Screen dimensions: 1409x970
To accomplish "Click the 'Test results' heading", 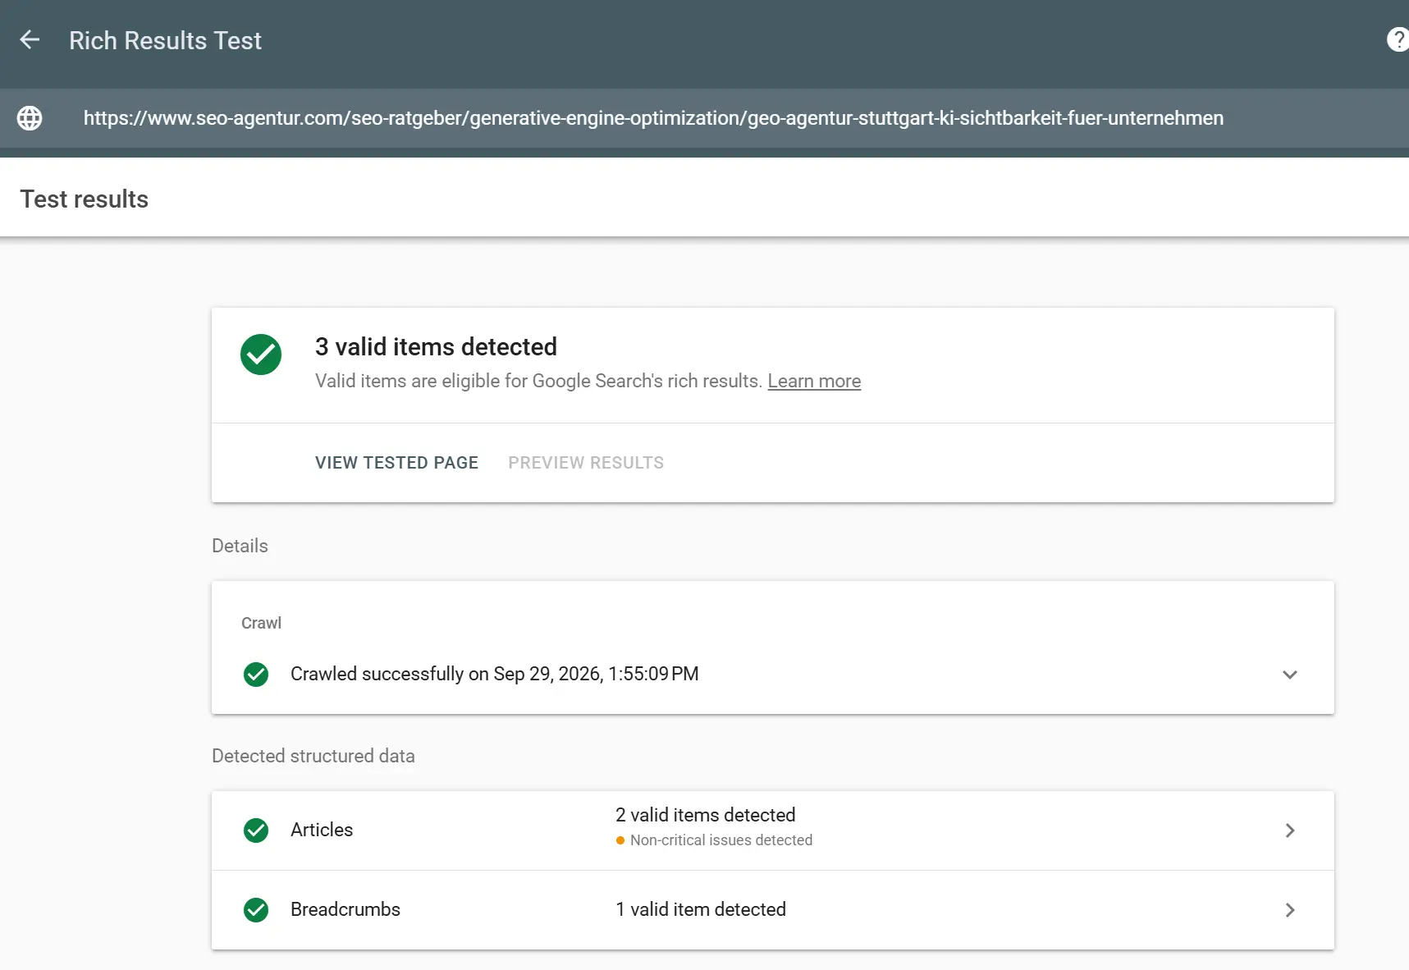I will click(85, 199).
